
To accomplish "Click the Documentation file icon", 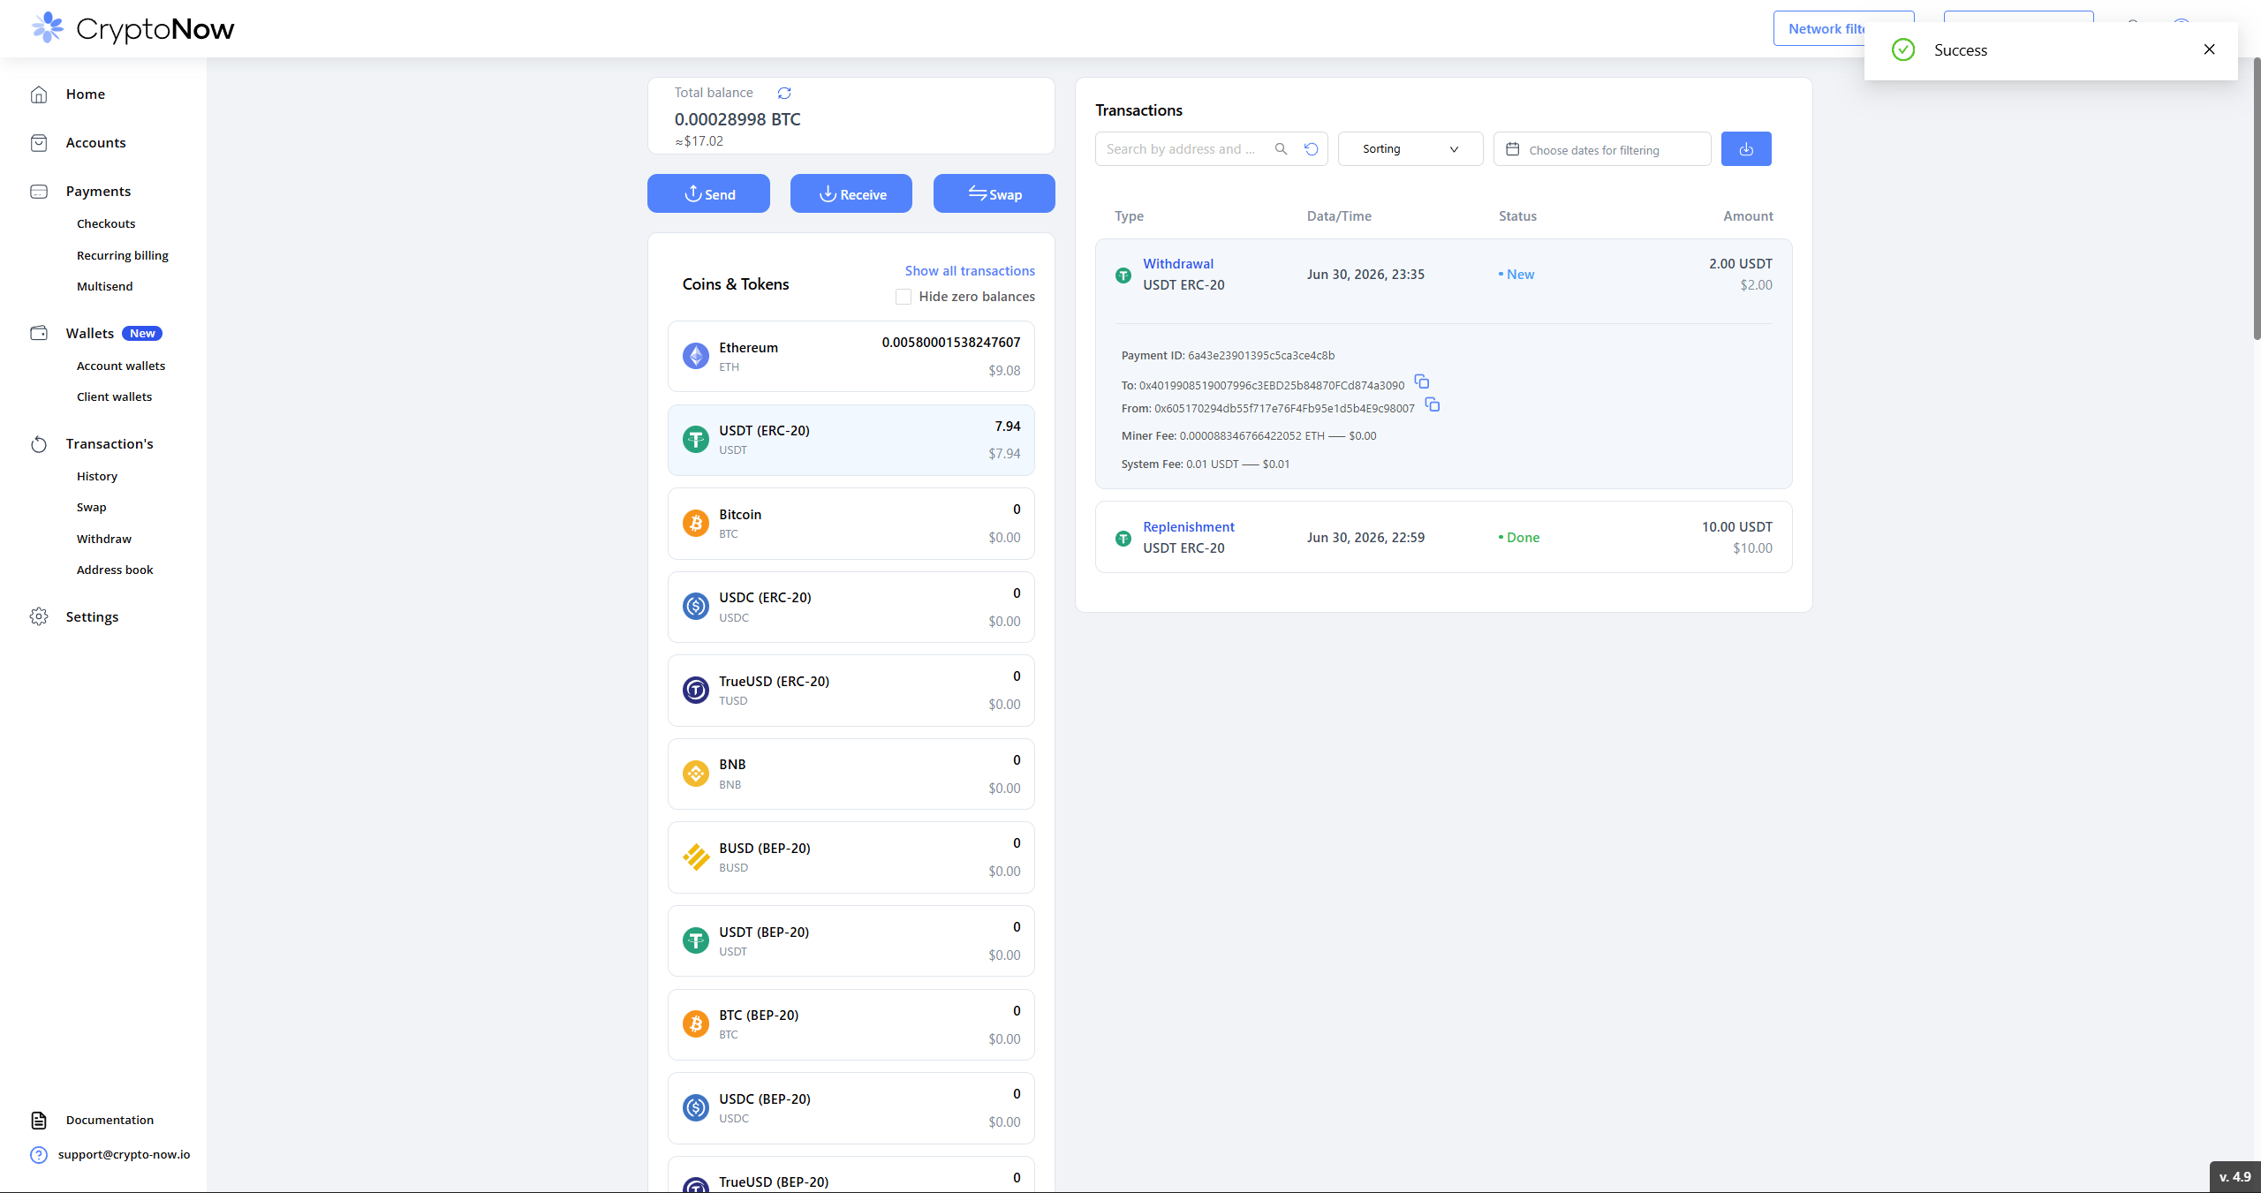I will pyautogui.click(x=39, y=1121).
